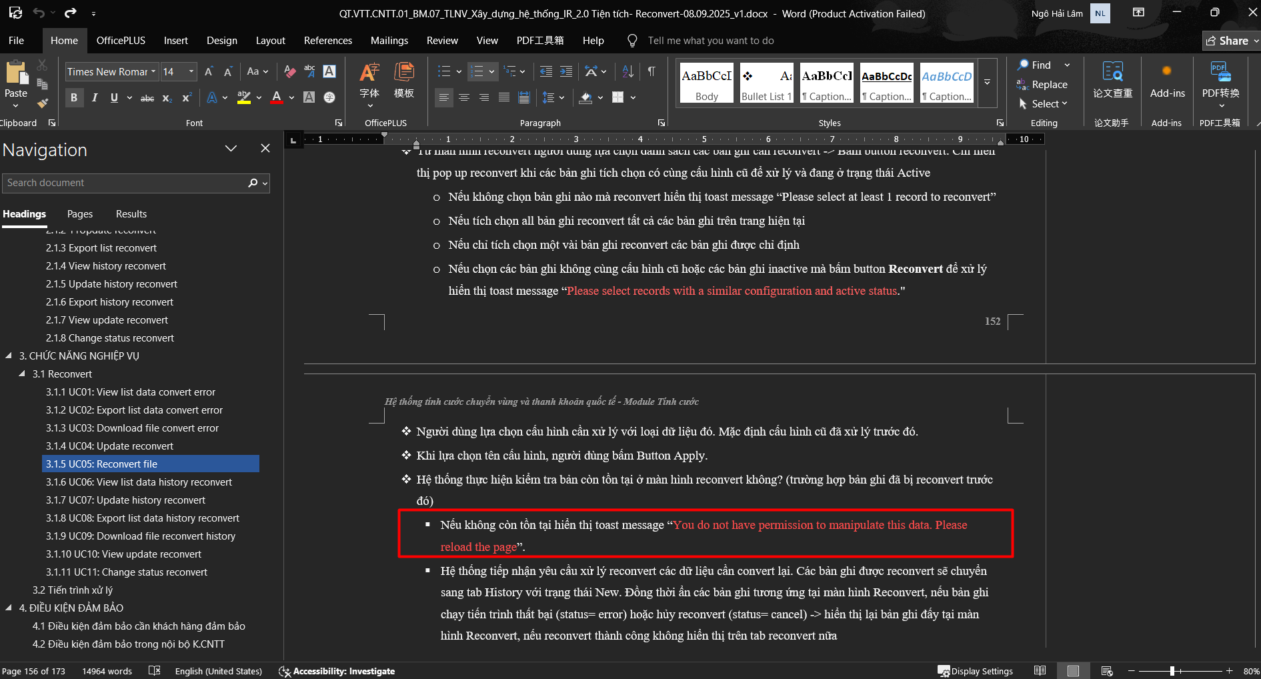This screenshot has width=1261, height=679.
Task: Click the Sort icon in Paragraph group
Action: point(627,71)
